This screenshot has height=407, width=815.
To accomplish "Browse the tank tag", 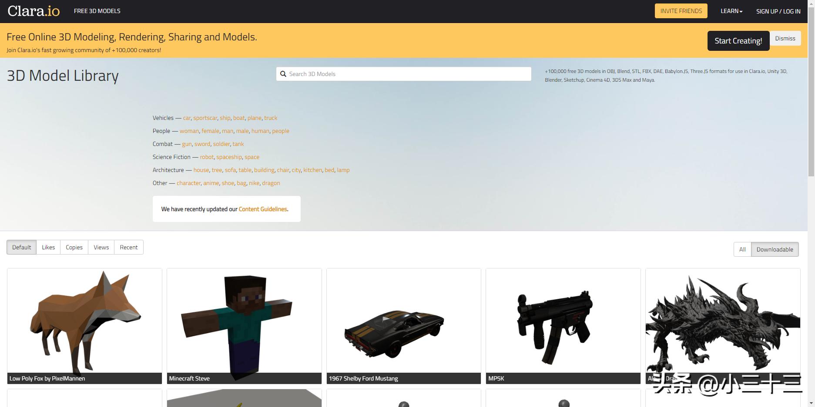I will click(238, 144).
